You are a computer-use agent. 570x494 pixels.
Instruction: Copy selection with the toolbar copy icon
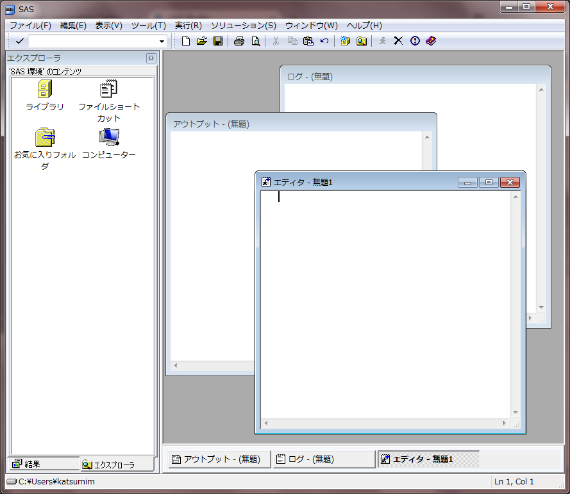click(292, 41)
